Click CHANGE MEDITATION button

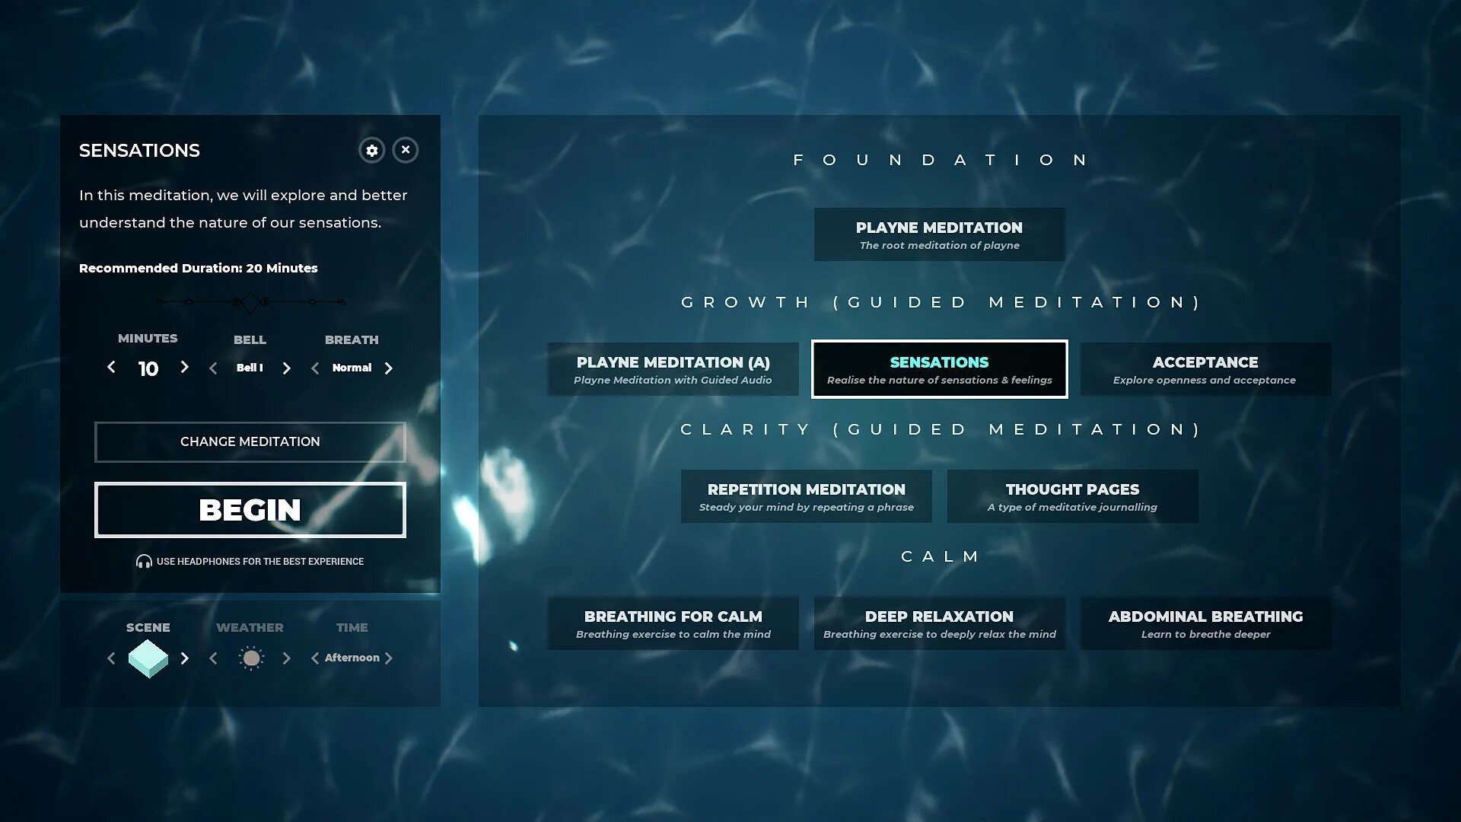250,441
